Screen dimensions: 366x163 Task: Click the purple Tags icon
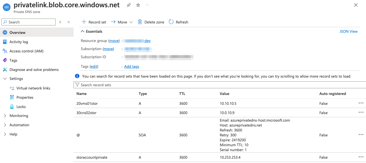[5, 60]
